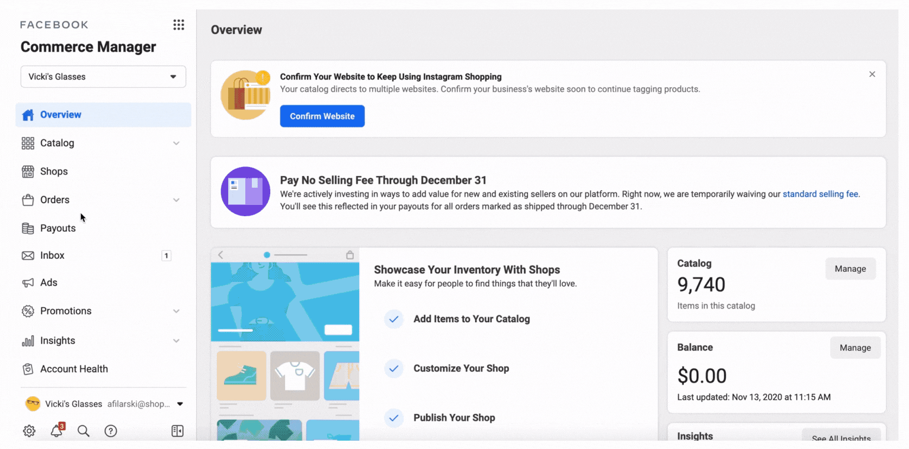Open the apps grid icon beside Facebook
Screen dimensions: 909x449
point(178,24)
